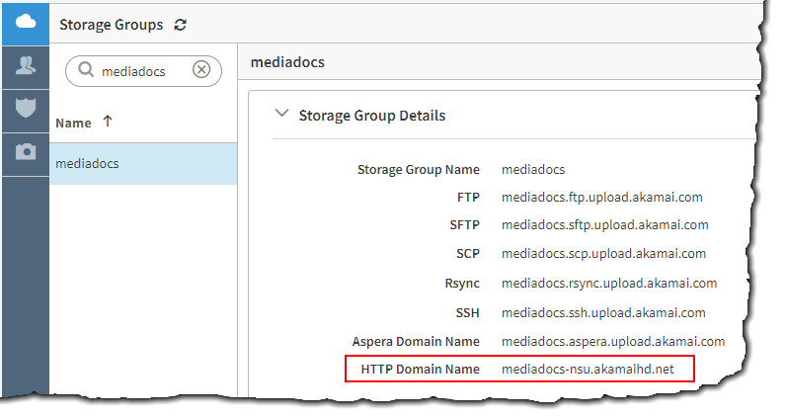Image resolution: width=785 pixels, height=417 pixels.
Task: Click the Aspera Domain Name value
Action: pyautogui.click(x=612, y=341)
